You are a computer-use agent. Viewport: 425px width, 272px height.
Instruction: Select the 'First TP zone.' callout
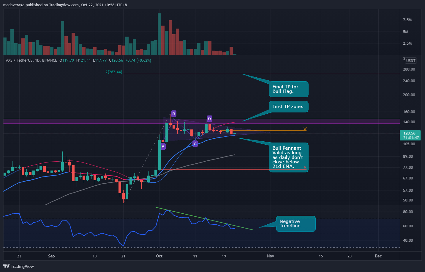289,107
